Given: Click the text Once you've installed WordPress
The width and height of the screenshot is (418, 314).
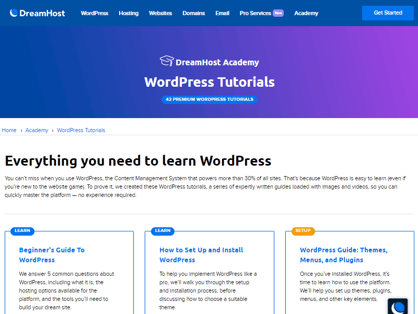Looking at the screenshot, I should pyautogui.click(x=346, y=286).
